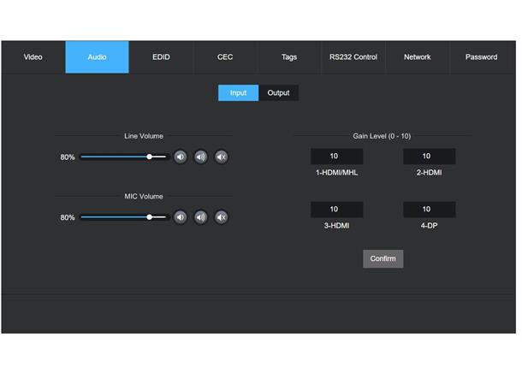Image resolution: width=522 pixels, height=385 pixels.
Task: Mute the Line Volume
Action: click(222, 157)
